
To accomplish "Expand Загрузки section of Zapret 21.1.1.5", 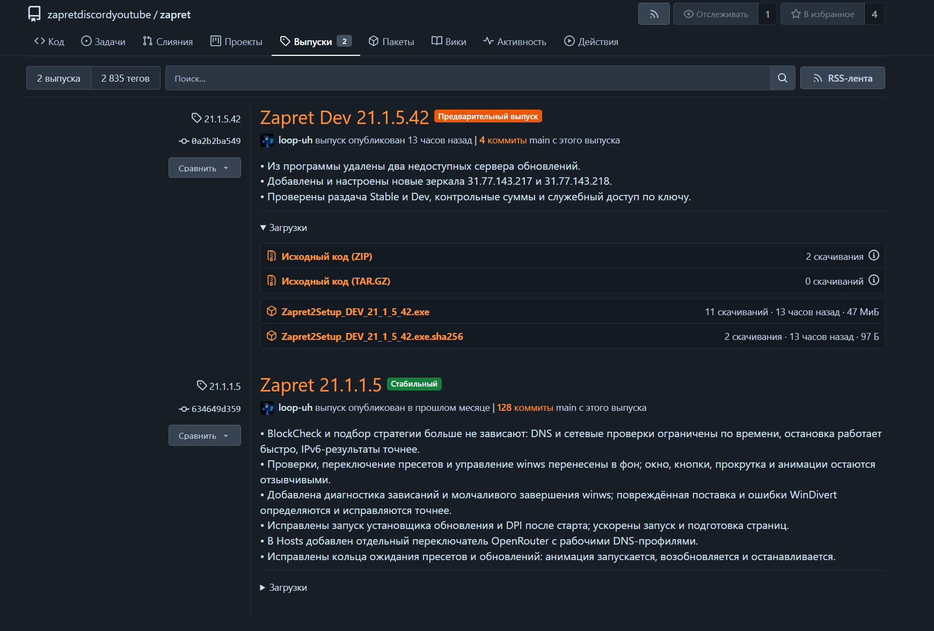I will click(283, 588).
